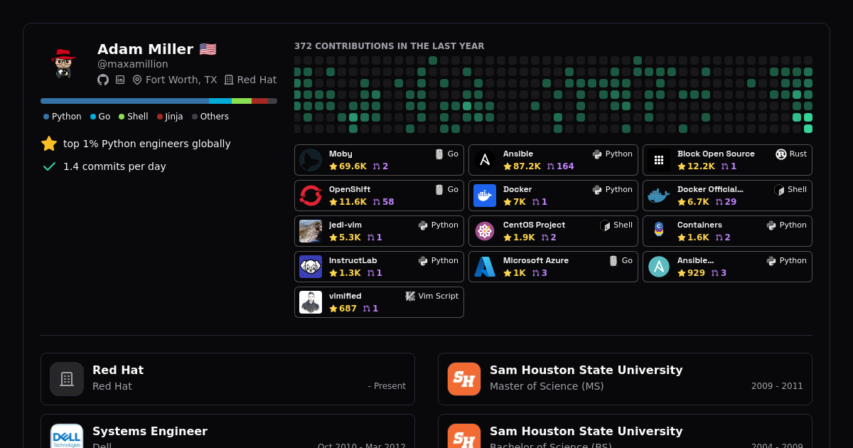Select the Go legend entry
This screenshot has width=853, height=448.
coord(100,117)
